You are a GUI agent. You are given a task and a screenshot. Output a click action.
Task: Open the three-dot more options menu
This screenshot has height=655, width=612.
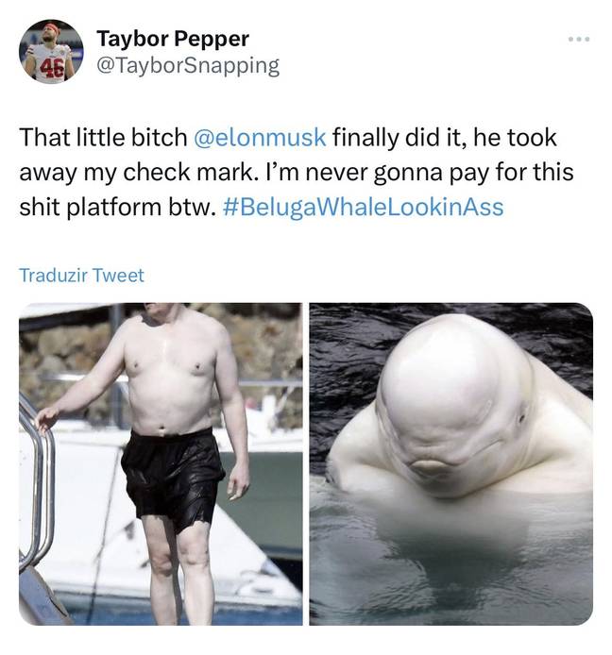pyautogui.click(x=579, y=40)
